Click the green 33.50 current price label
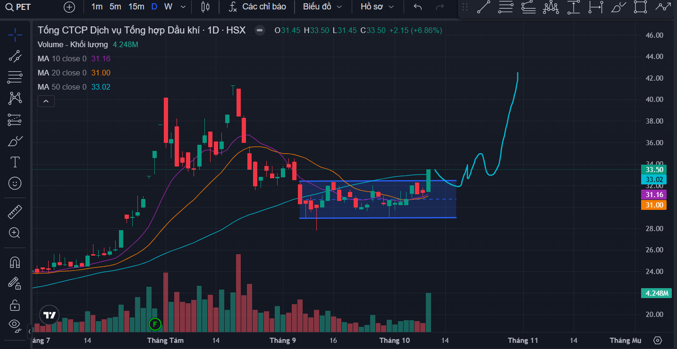Image resolution: width=677 pixels, height=349 pixels. click(654, 170)
